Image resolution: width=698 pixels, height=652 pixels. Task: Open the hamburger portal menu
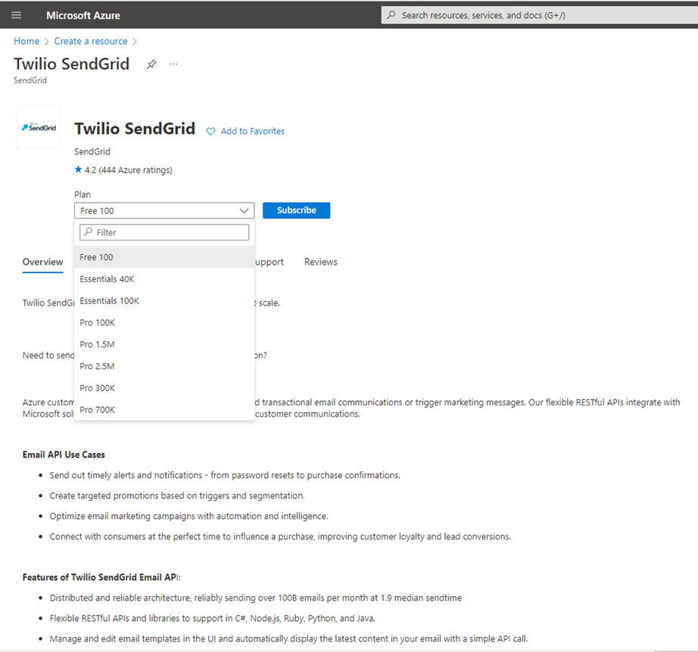(17, 15)
